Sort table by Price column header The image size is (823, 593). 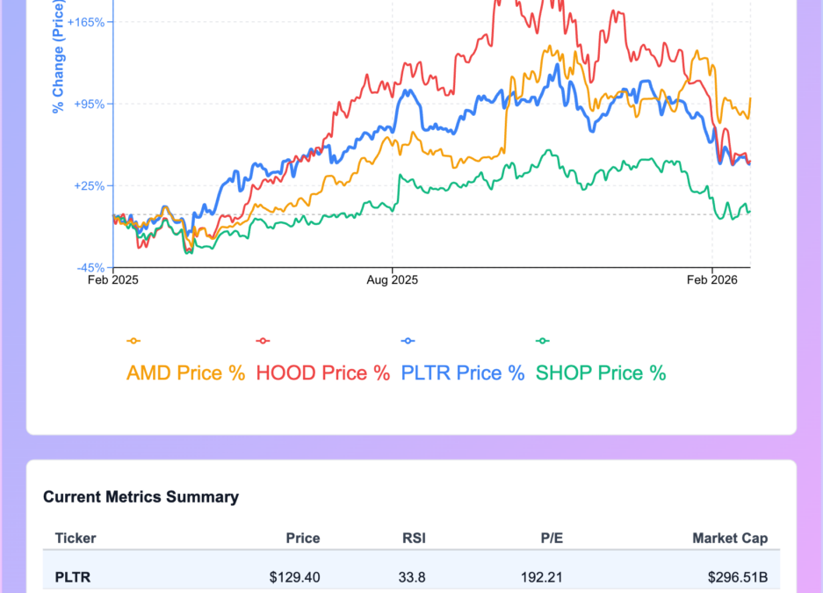tap(303, 538)
